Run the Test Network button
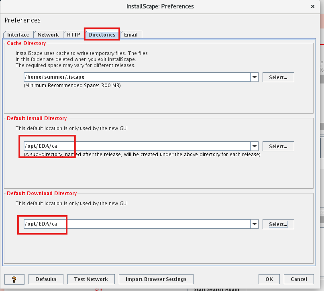This screenshot has width=324, height=291. pyautogui.click(x=91, y=279)
